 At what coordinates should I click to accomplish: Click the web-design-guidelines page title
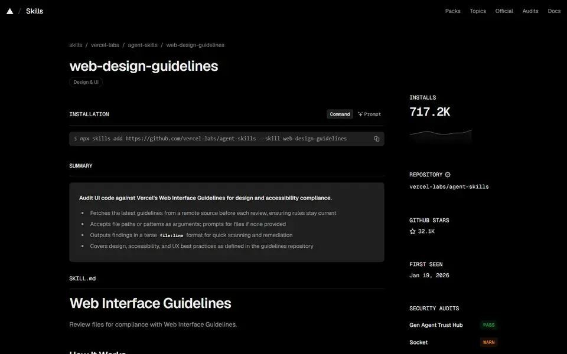tap(144, 66)
